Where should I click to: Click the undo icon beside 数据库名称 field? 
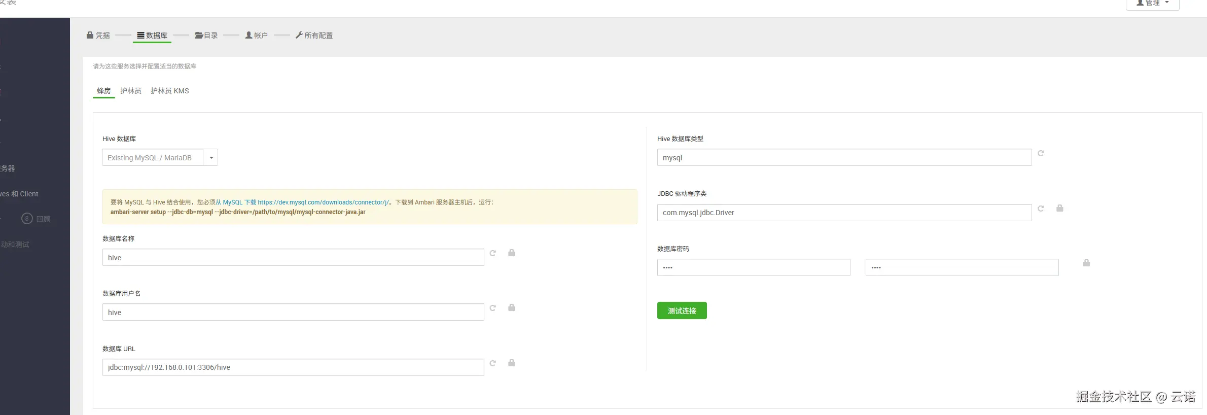(x=492, y=253)
